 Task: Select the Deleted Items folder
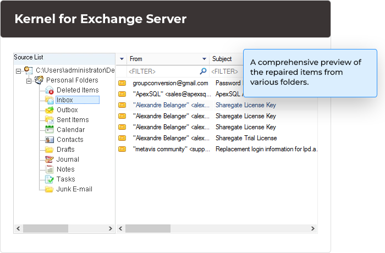pyautogui.click(x=78, y=90)
